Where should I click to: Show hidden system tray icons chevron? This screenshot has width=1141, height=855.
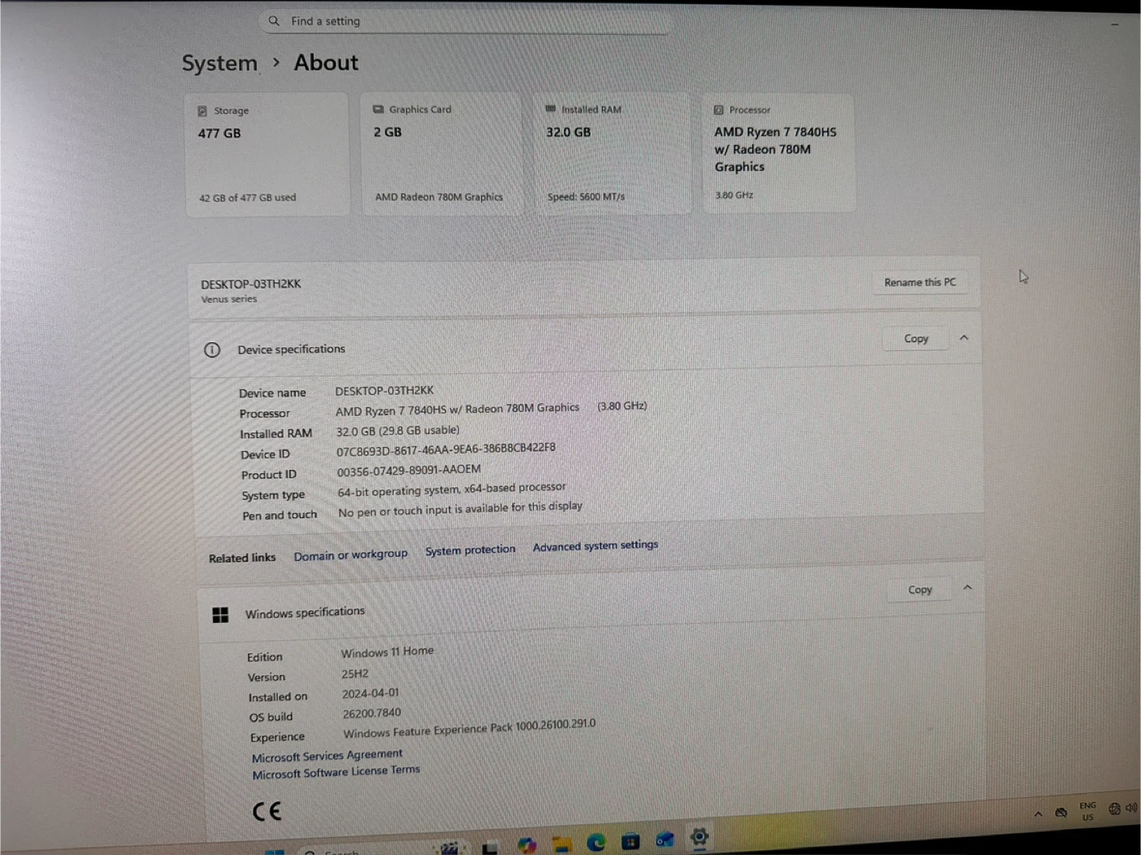pos(1038,814)
